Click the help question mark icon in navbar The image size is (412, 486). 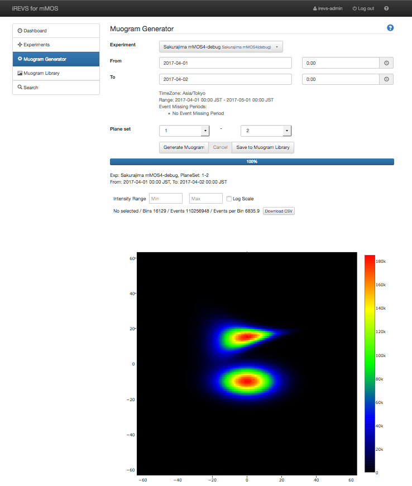386,9
